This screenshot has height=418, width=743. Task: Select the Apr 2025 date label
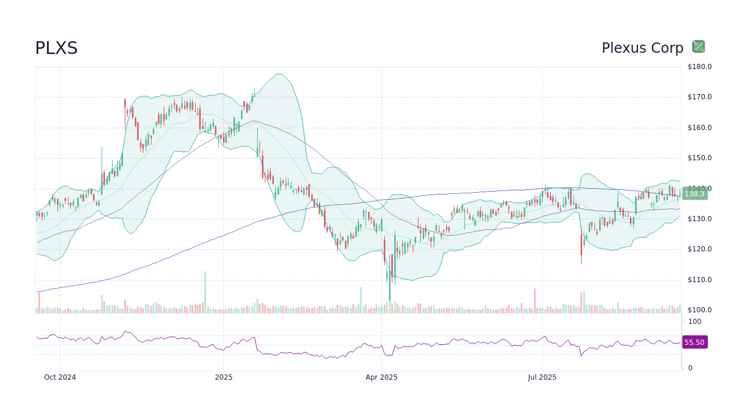pos(381,377)
